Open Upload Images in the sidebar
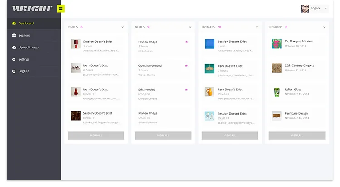Screen dimensions: 340x187 [34, 47]
